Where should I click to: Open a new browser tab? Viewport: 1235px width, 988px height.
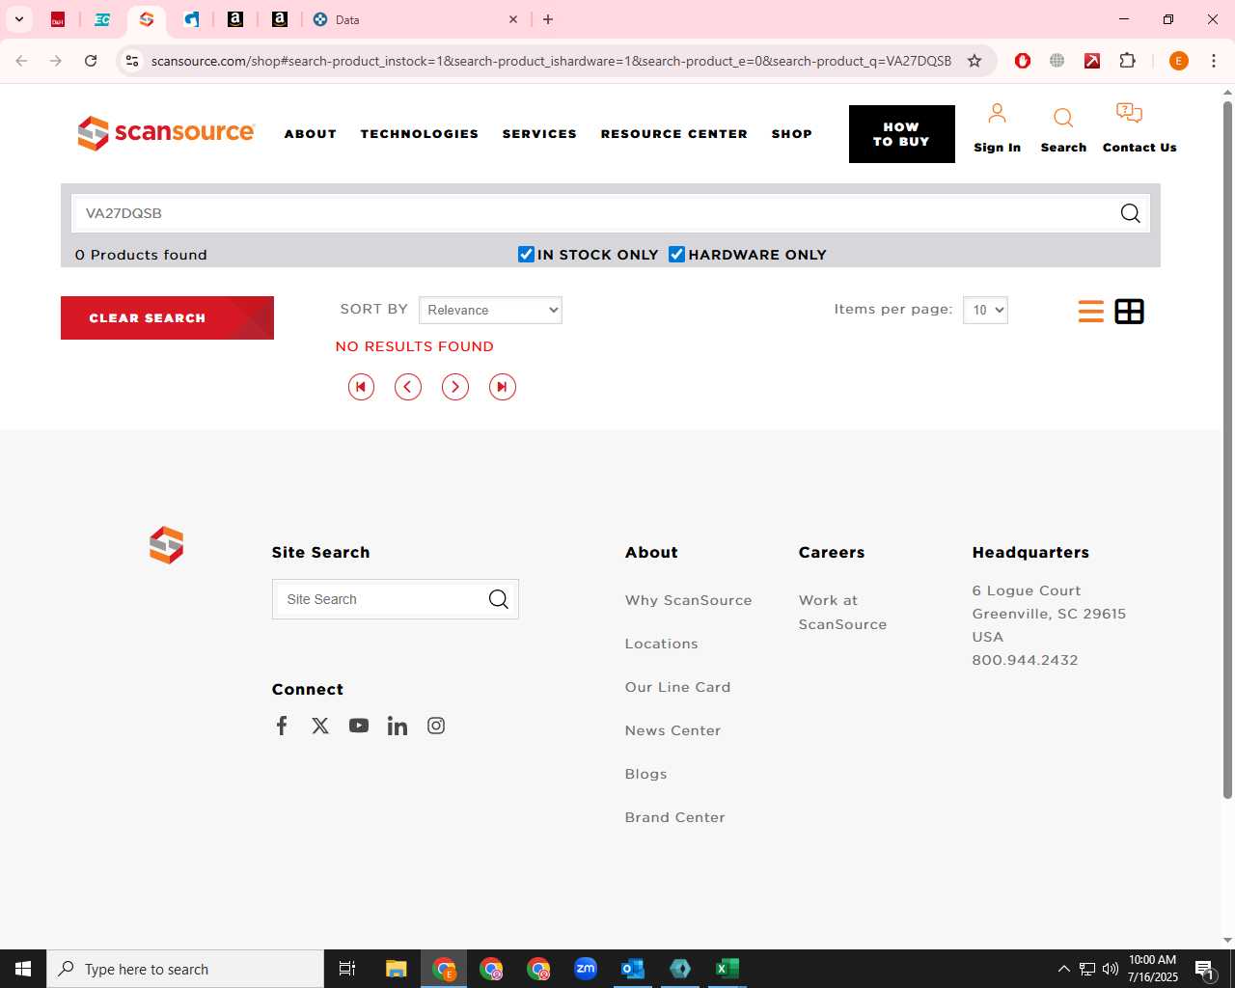pos(548,19)
